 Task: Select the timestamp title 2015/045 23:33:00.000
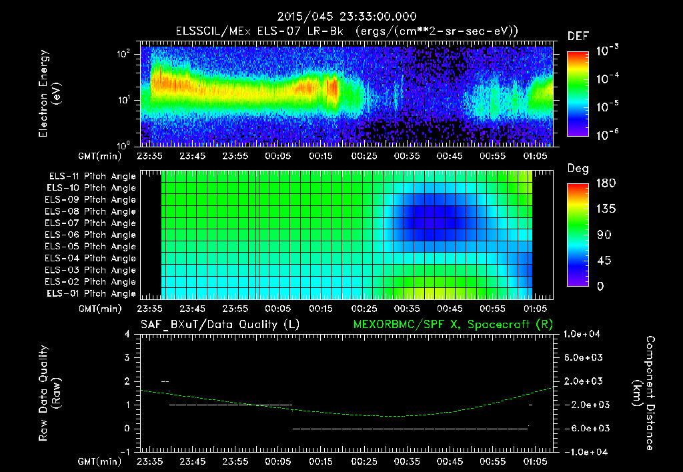(347, 17)
